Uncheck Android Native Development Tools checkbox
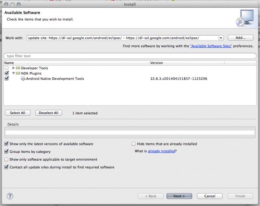Viewport: 260px width, 206px height. point(6,79)
